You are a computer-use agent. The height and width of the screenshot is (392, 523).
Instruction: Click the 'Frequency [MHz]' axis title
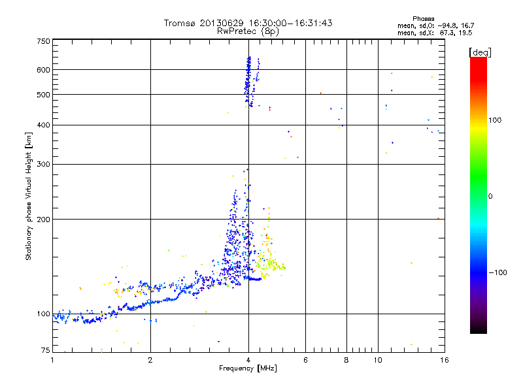coord(248,368)
